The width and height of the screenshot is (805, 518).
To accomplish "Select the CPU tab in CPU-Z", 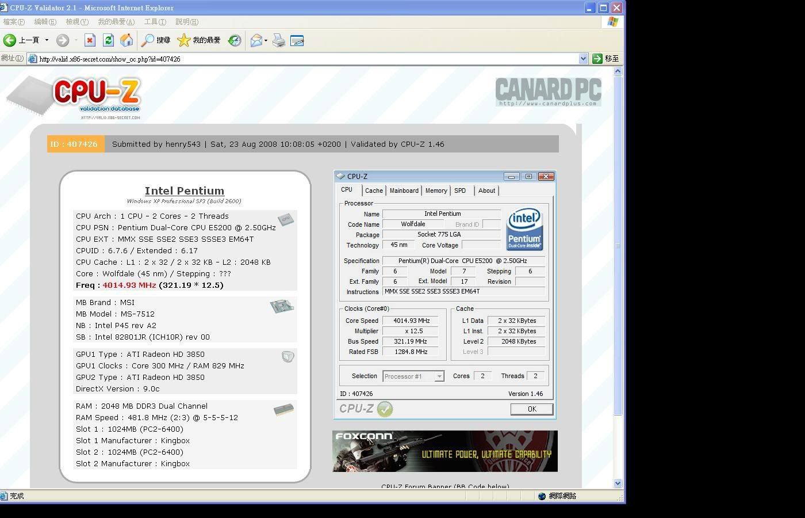I will click(347, 190).
